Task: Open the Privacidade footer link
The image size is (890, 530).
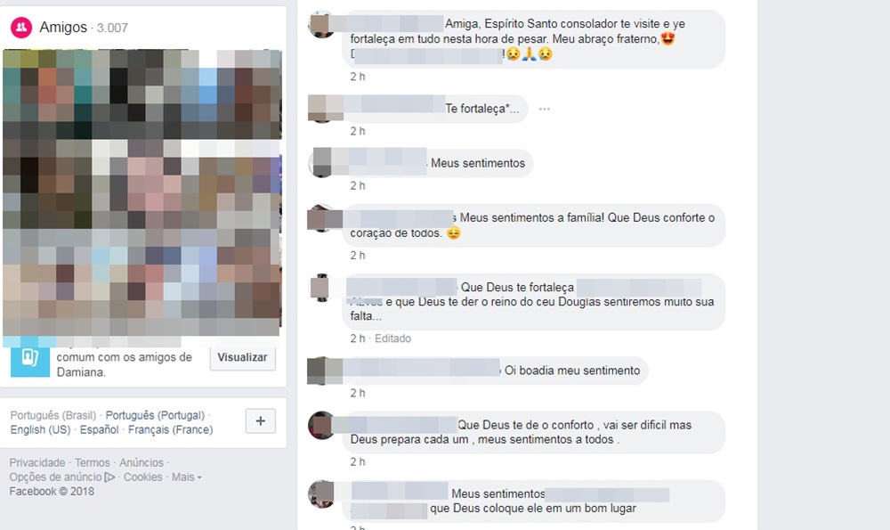Action: (37, 462)
